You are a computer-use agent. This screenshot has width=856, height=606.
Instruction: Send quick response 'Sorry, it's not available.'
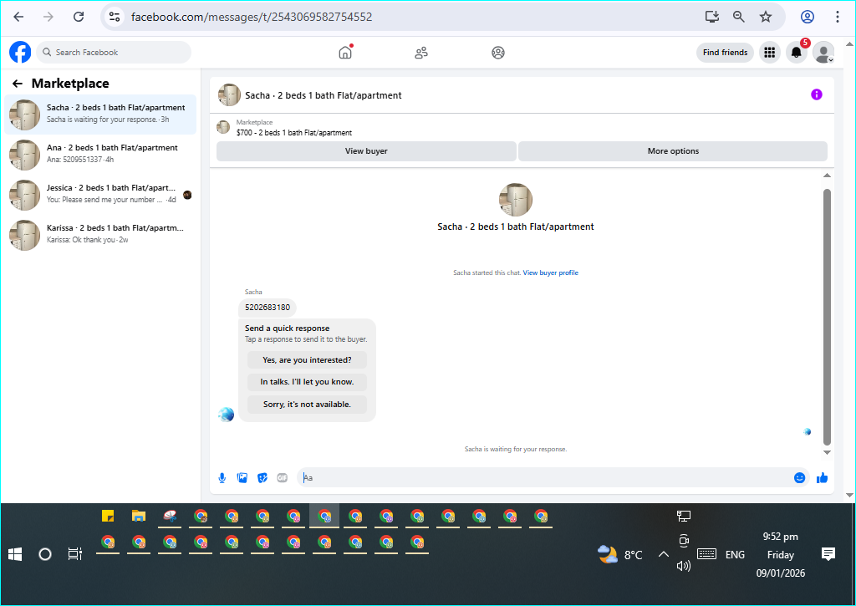tap(307, 405)
